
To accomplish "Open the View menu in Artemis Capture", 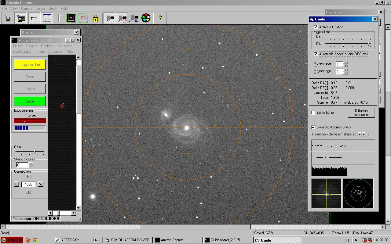I will coord(14,9).
